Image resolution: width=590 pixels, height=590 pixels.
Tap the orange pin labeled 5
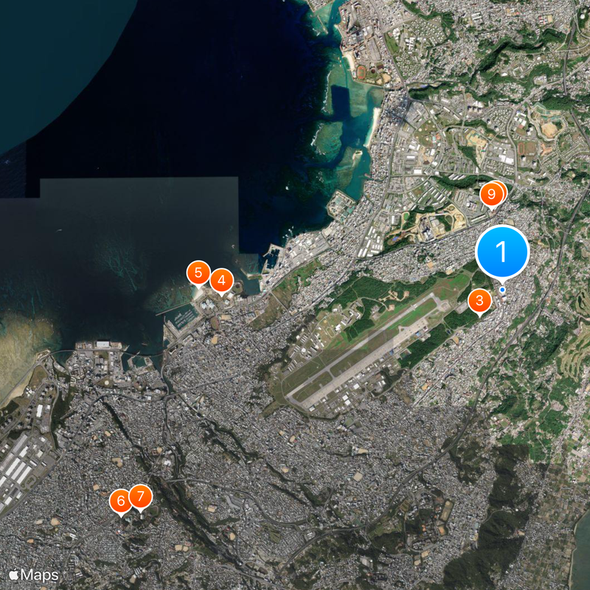point(197,271)
